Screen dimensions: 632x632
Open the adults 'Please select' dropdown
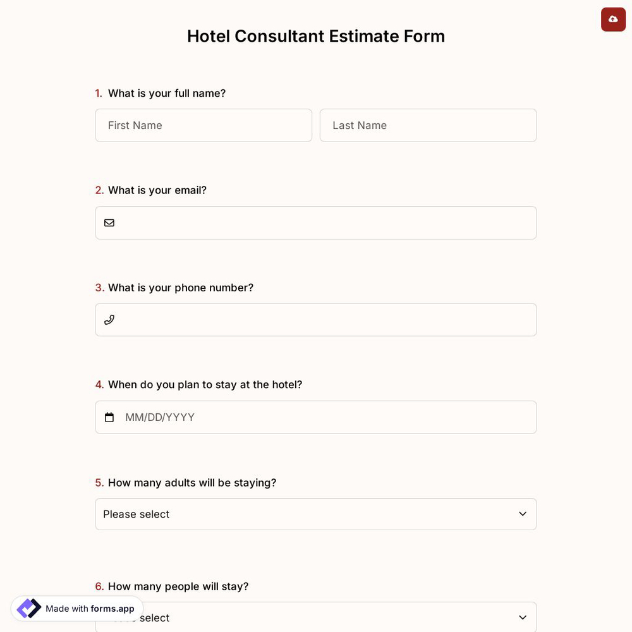315,514
